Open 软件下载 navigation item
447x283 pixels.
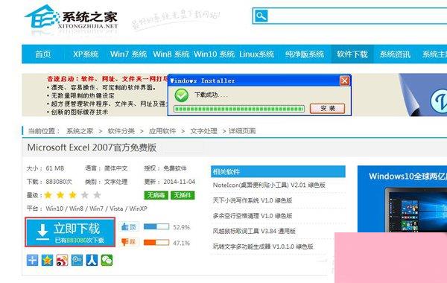point(352,54)
